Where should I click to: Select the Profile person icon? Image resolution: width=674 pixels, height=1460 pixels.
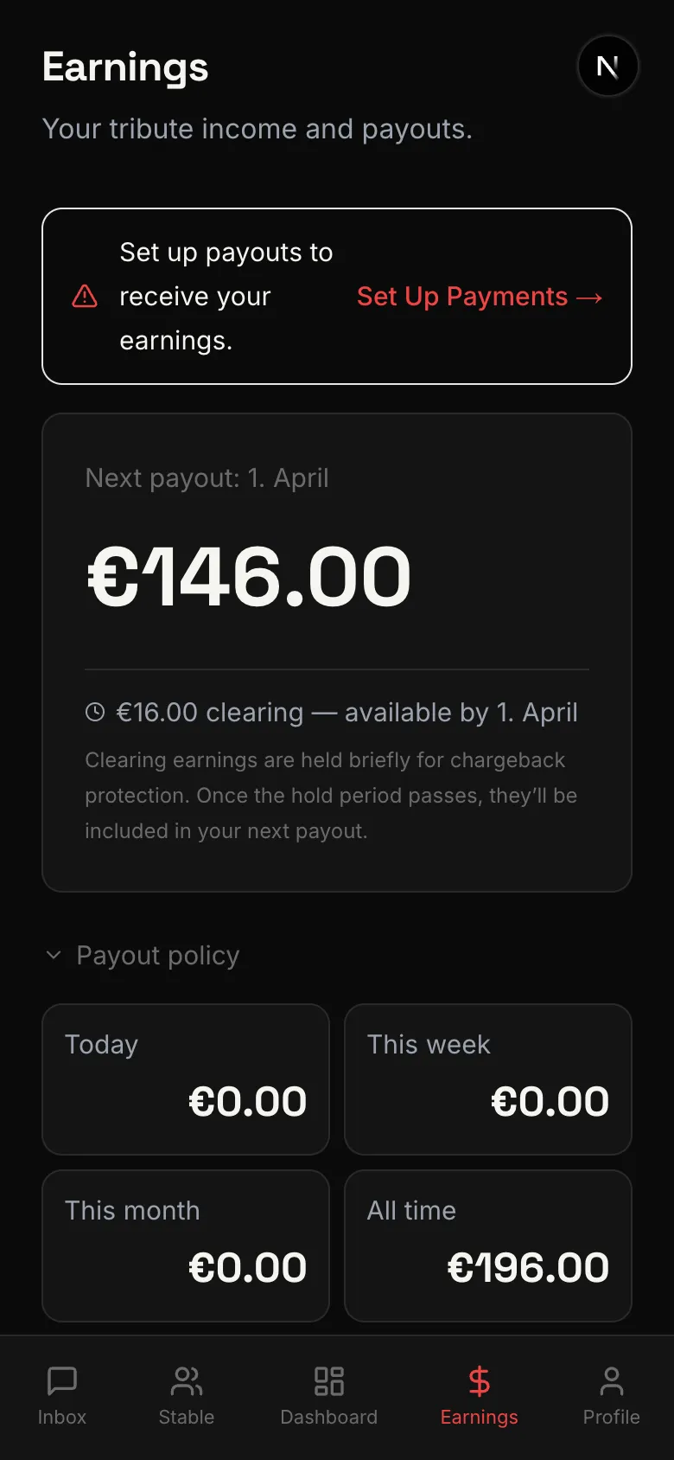[x=611, y=1379]
